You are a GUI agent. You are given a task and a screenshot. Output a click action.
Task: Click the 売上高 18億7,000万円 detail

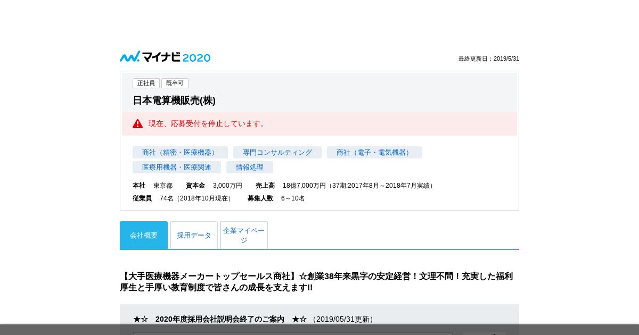[346, 186]
